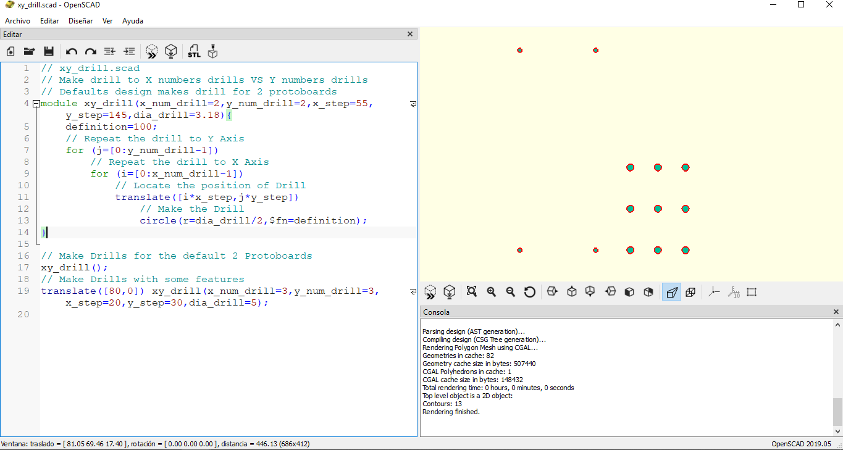Toggle show edges in the viewer
This screenshot has height=450, width=843.
[752, 292]
